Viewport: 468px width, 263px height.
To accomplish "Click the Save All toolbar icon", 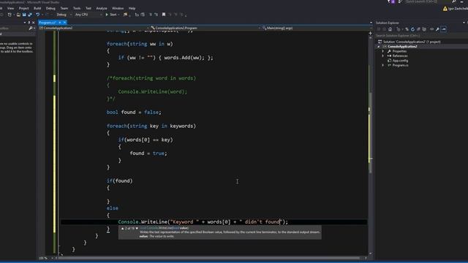I will tap(30, 15).
